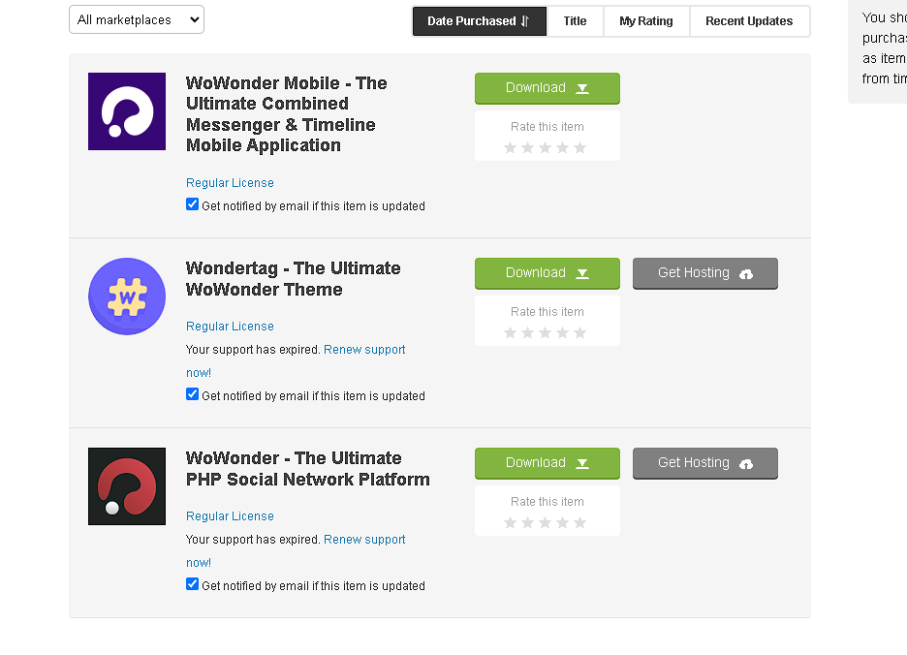Screen dimensions: 907x655
Task: Uncheck update email notification for WoWonder Mobile
Action: [193, 204]
